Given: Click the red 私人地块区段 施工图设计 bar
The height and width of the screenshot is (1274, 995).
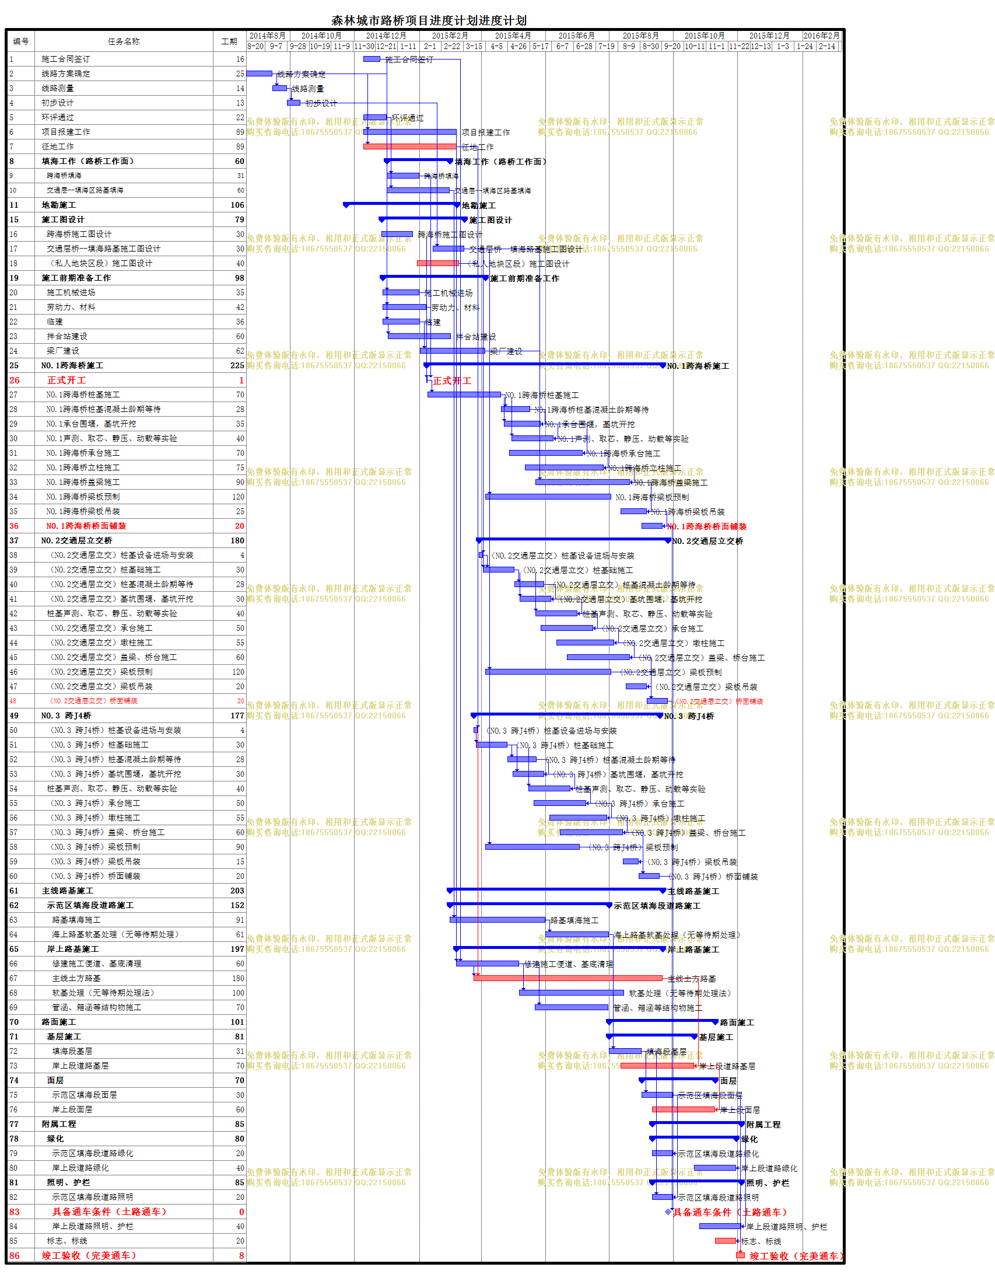Looking at the screenshot, I should (438, 263).
